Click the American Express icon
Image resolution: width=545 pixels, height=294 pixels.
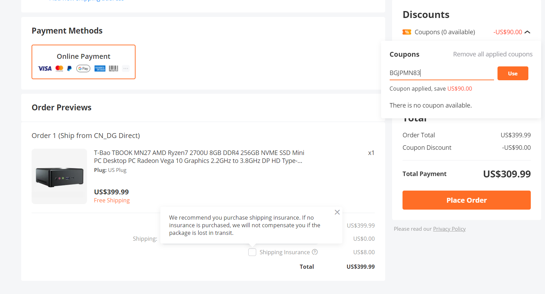(100, 68)
